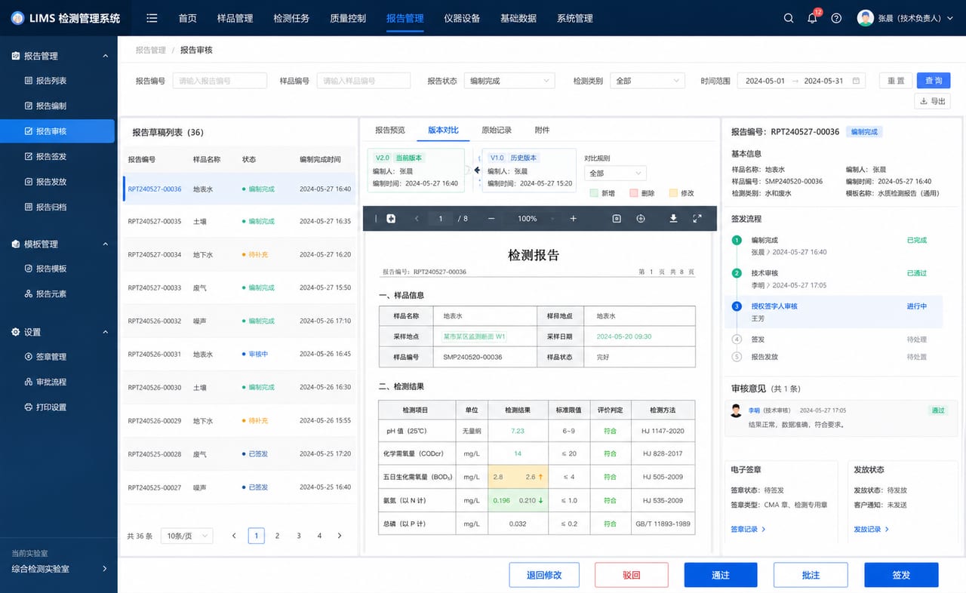
Task: Click the 审批流程 sidebar icon
Action: tap(29, 382)
